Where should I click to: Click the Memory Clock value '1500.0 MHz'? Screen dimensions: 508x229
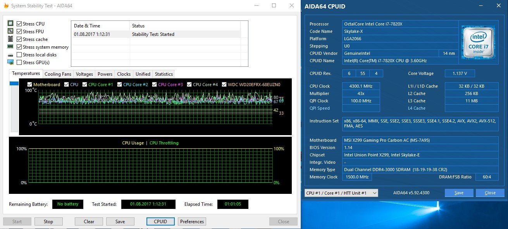(x=357, y=177)
